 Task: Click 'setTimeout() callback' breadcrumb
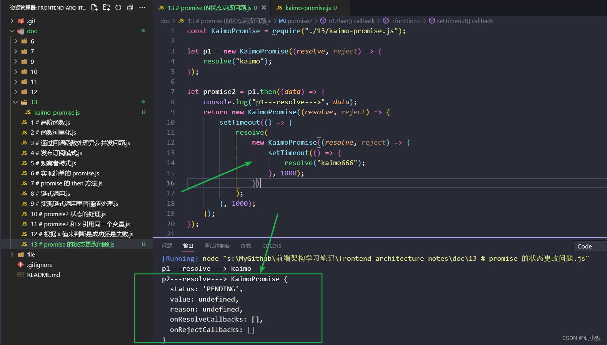coord(465,21)
